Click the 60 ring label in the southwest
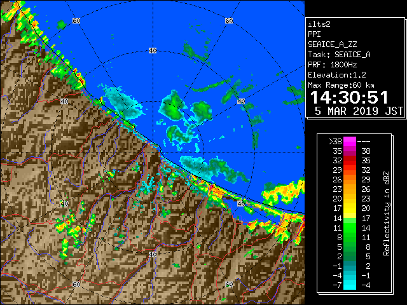The width and height of the screenshot is (407, 305). click(x=76, y=284)
